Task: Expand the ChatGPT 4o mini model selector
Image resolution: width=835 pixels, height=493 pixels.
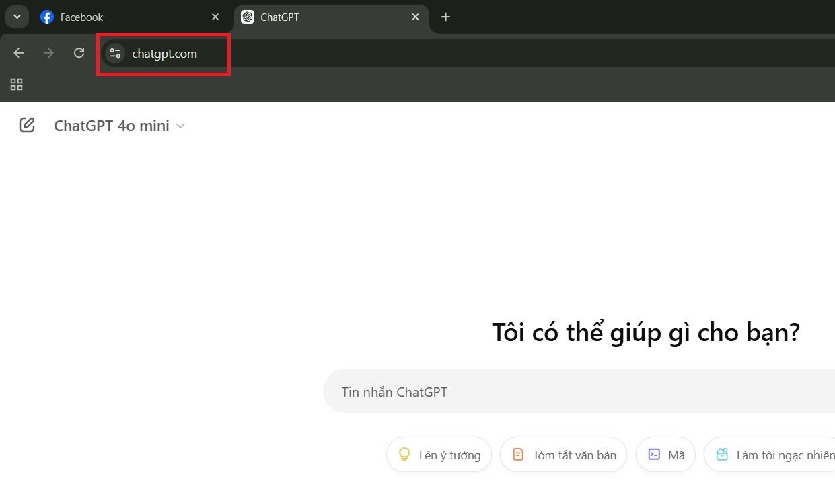Action: tap(119, 126)
